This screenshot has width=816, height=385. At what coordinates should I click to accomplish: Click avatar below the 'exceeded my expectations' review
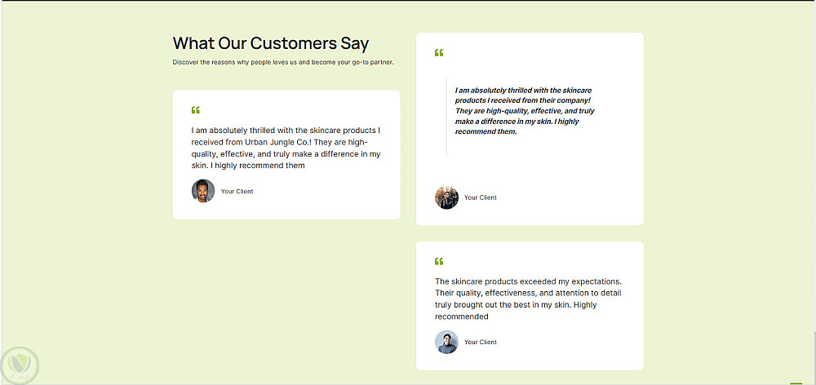pyautogui.click(x=446, y=342)
